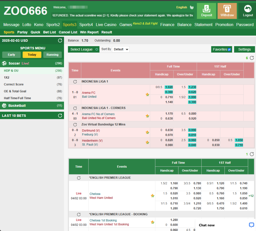
Task: Refresh the *English Premier League row
Action: 79,178
